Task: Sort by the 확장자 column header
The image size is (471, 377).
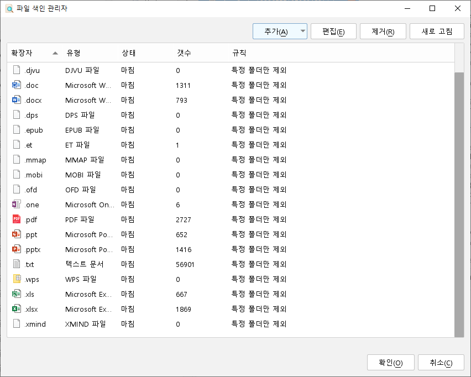Action: 34,53
